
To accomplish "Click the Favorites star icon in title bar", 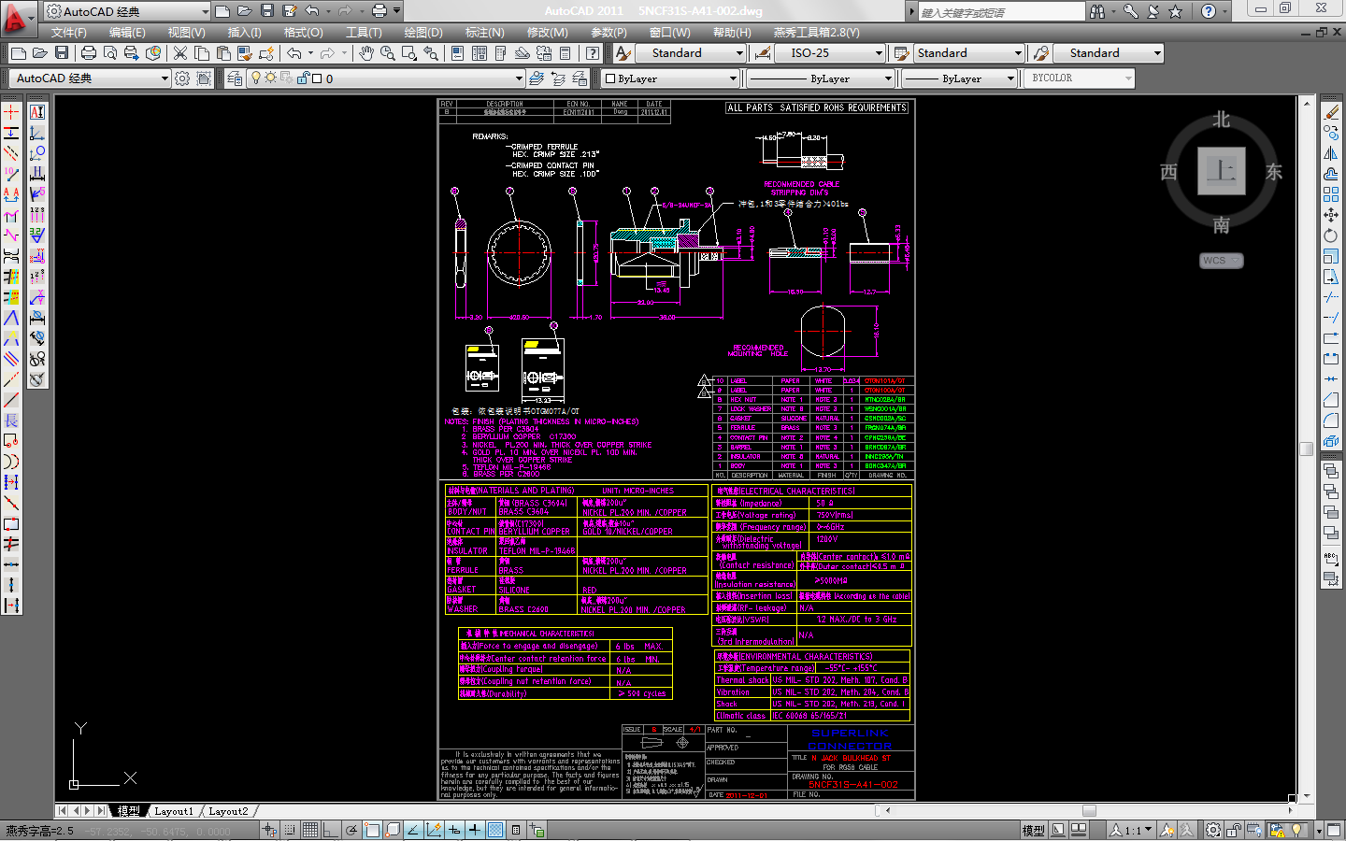I will click(1176, 11).
